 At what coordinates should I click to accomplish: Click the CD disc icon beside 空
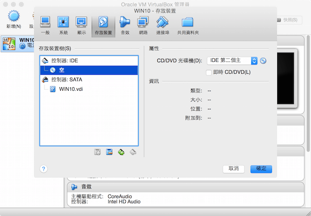(x=52, y=70)
